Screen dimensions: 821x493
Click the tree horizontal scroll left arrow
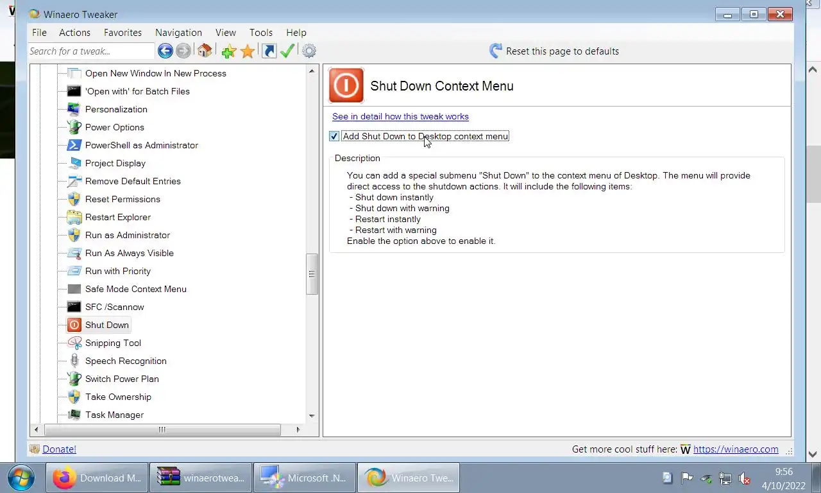coord(36,429)
